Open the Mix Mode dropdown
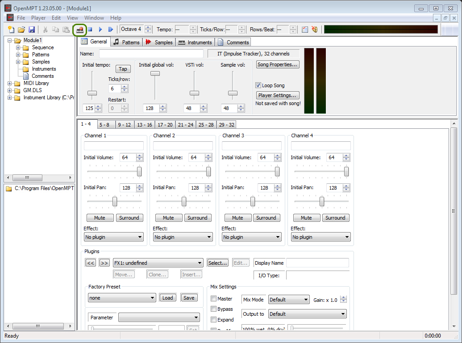This screenshot has height=343, width=462. pyautogui.click(x=289, y=300)
